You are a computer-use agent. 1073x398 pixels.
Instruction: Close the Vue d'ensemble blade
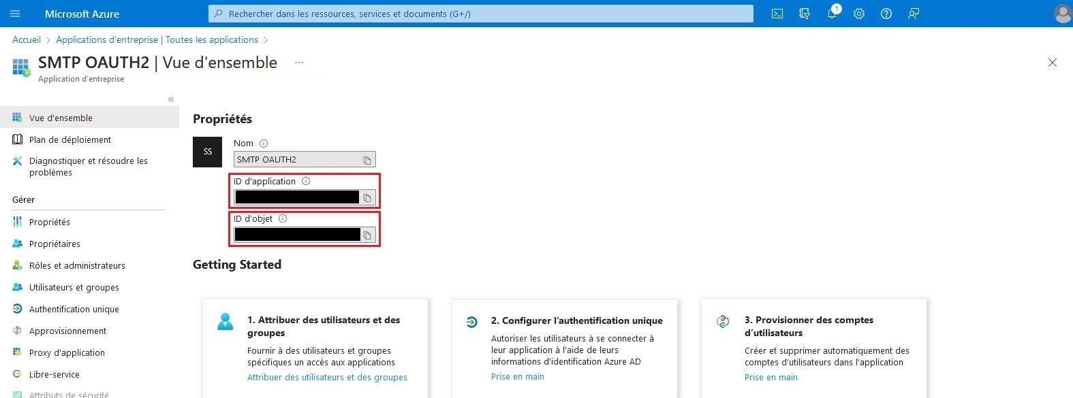[1053, 63]
